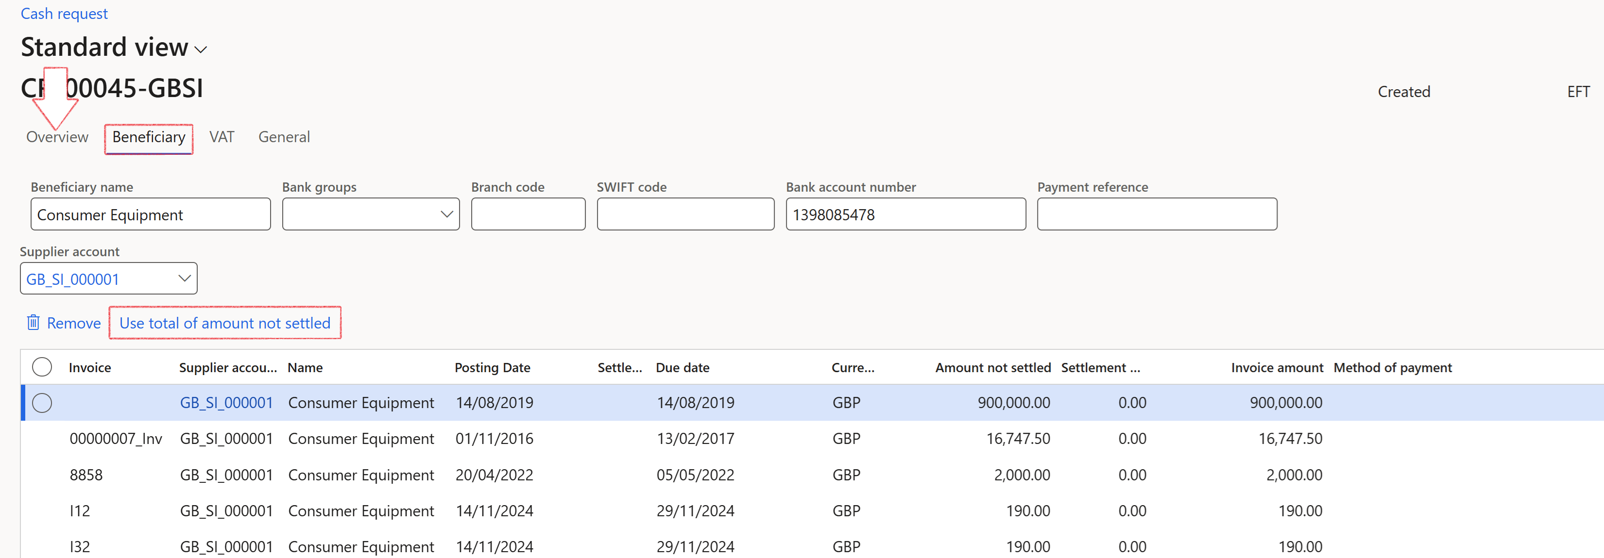Click the Settlement ... column header
Screen dimensions: 1604x558
tap(1100, 368)
